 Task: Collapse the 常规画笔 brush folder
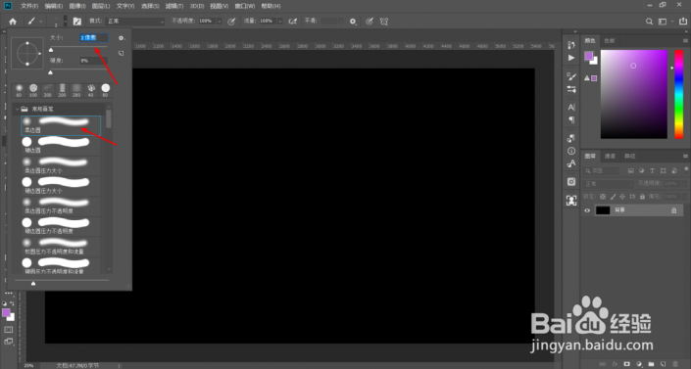(x=18, y=109)
